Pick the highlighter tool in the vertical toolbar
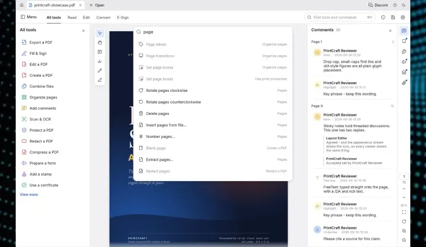426x247 pixels. pos(100,61)
